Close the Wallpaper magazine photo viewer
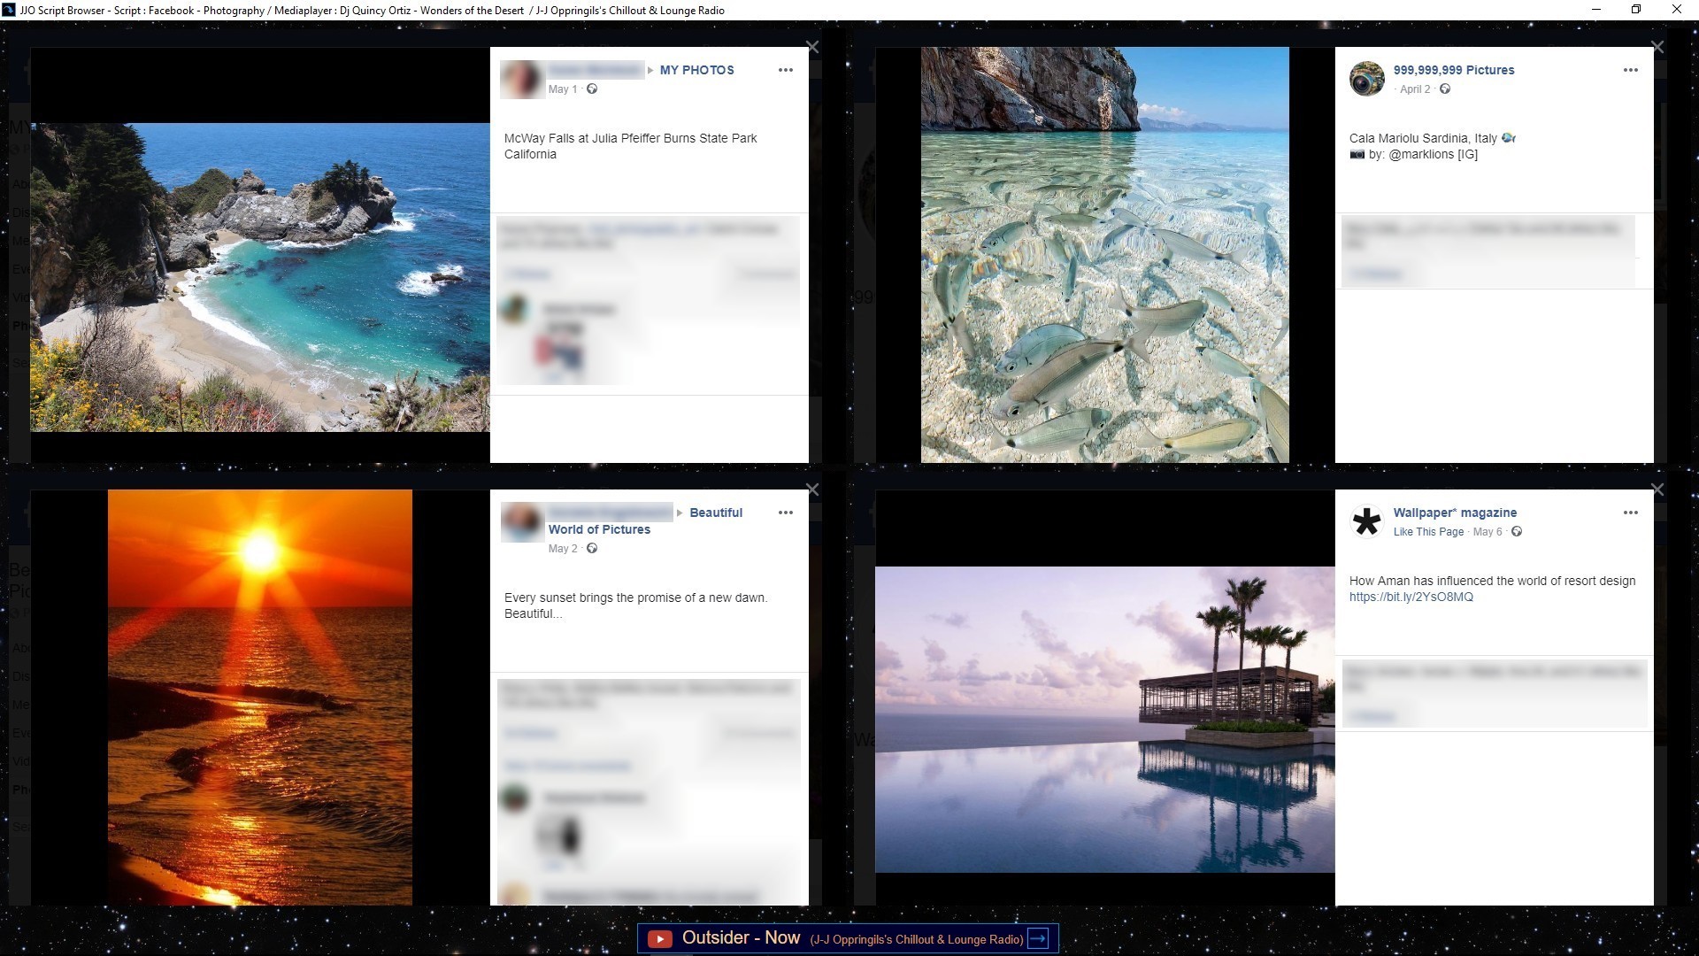The height and width of the screenshot is (956, 1699). tap(1657, 490)
